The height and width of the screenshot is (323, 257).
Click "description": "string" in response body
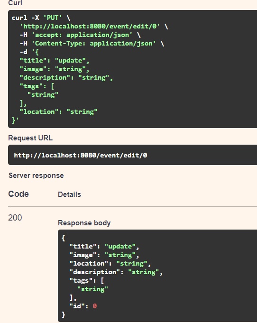click(116, 272)
